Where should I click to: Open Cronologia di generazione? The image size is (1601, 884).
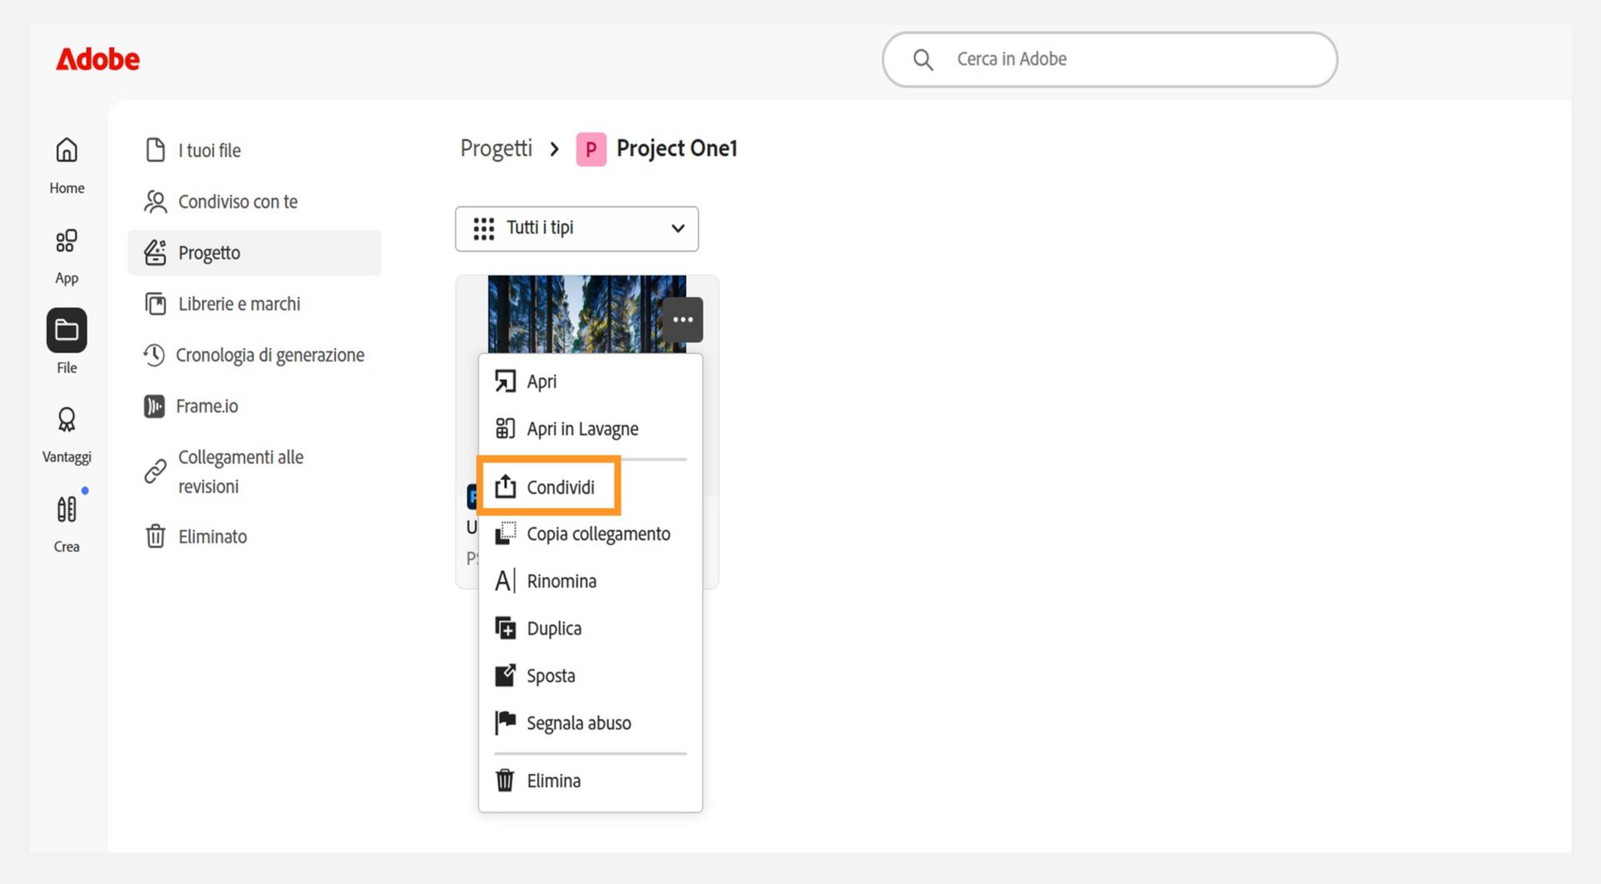point(254,355)
